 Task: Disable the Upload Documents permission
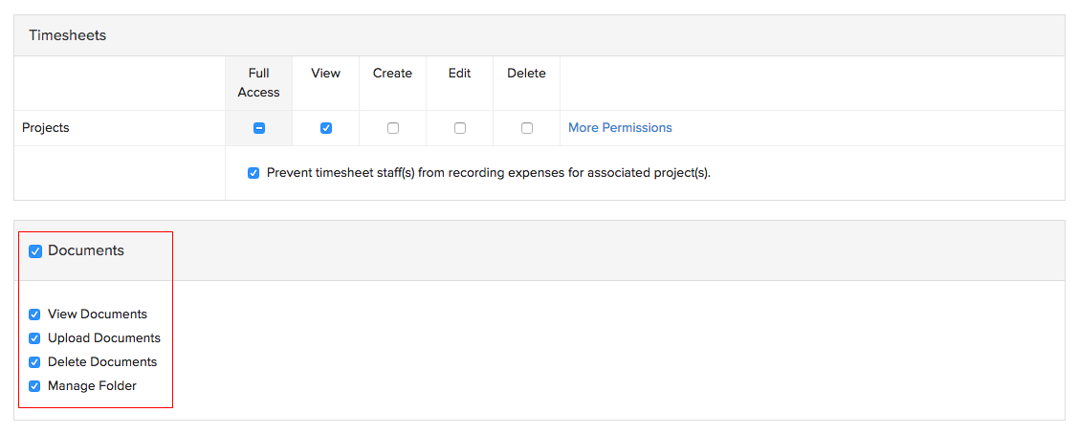pyautogui.click(x=35, y=338)
